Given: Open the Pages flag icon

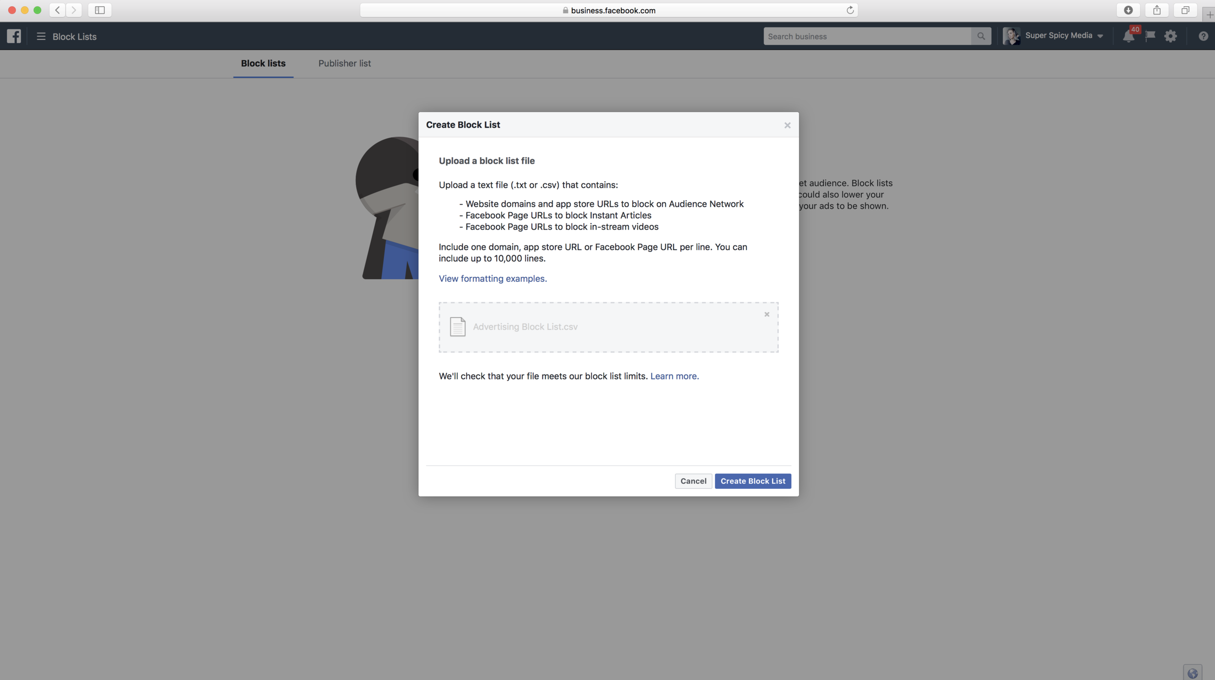Looking at the screenshot, I should pos(1150,36).
